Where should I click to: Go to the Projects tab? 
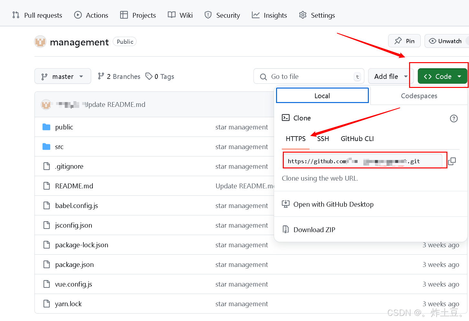point(138,15)
